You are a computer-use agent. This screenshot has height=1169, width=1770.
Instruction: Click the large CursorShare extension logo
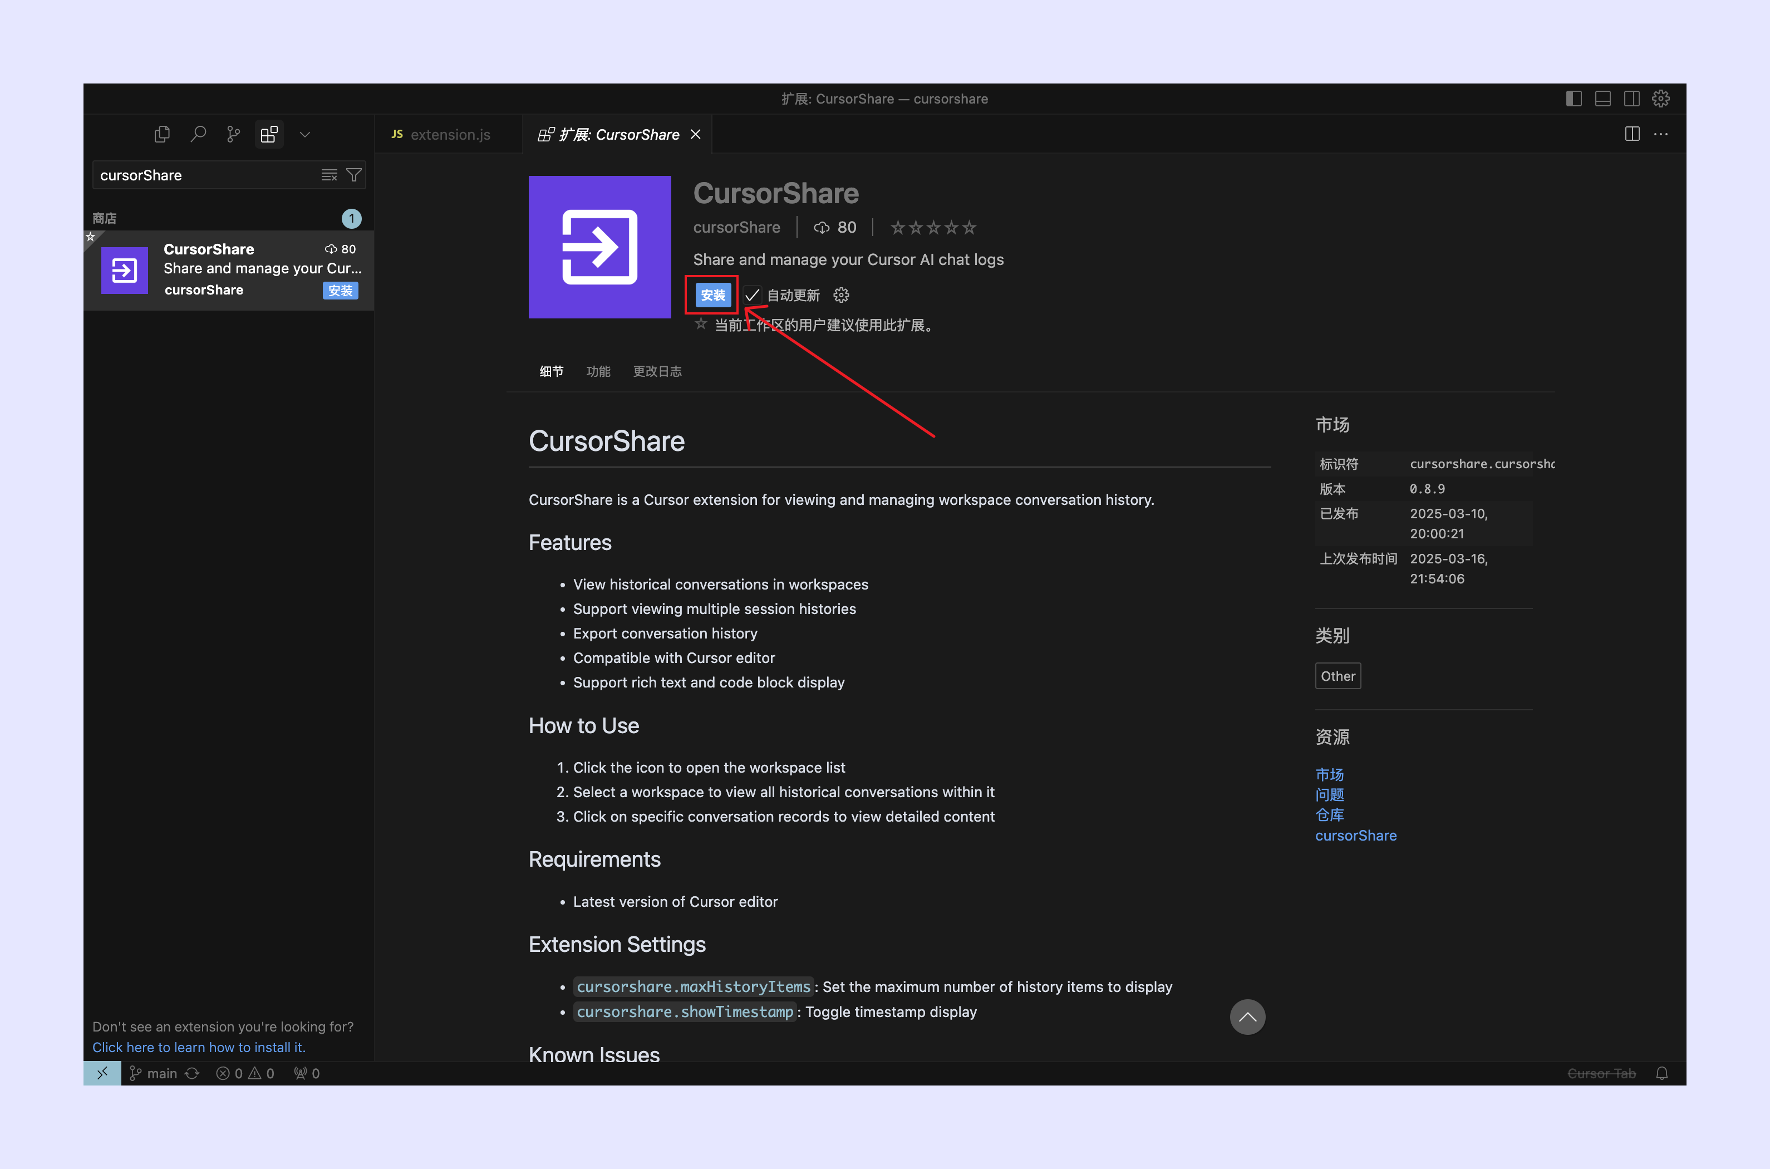(x=600, y=248)
